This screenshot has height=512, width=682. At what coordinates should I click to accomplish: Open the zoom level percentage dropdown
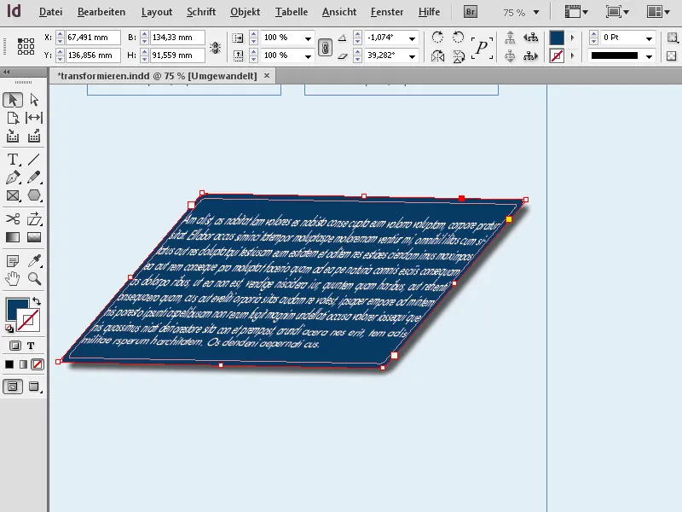537,11
